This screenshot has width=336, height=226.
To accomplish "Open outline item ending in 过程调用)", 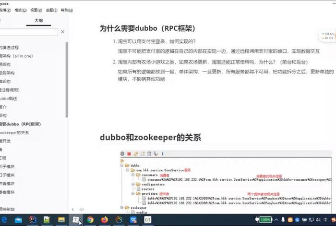I will coord(10,90).
